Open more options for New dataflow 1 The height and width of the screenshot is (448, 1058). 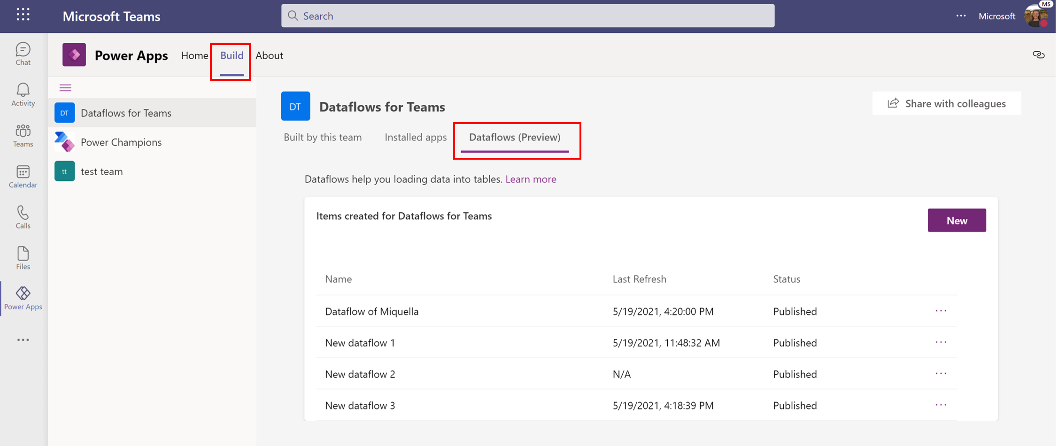coord(941,342)
